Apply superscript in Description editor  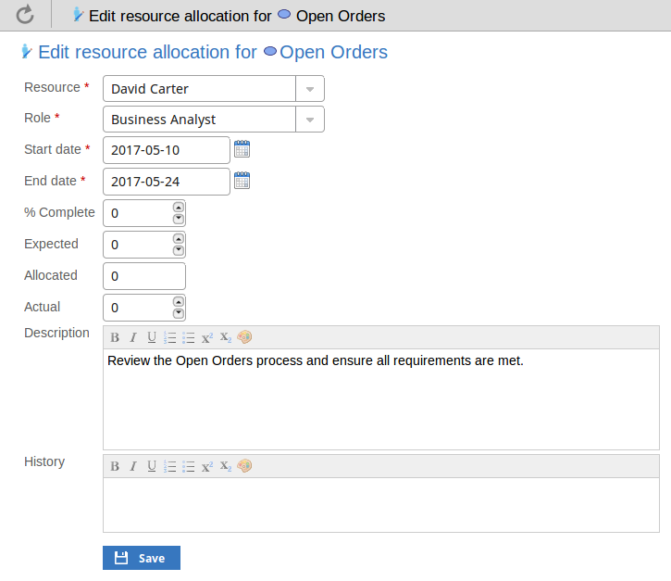207,337
